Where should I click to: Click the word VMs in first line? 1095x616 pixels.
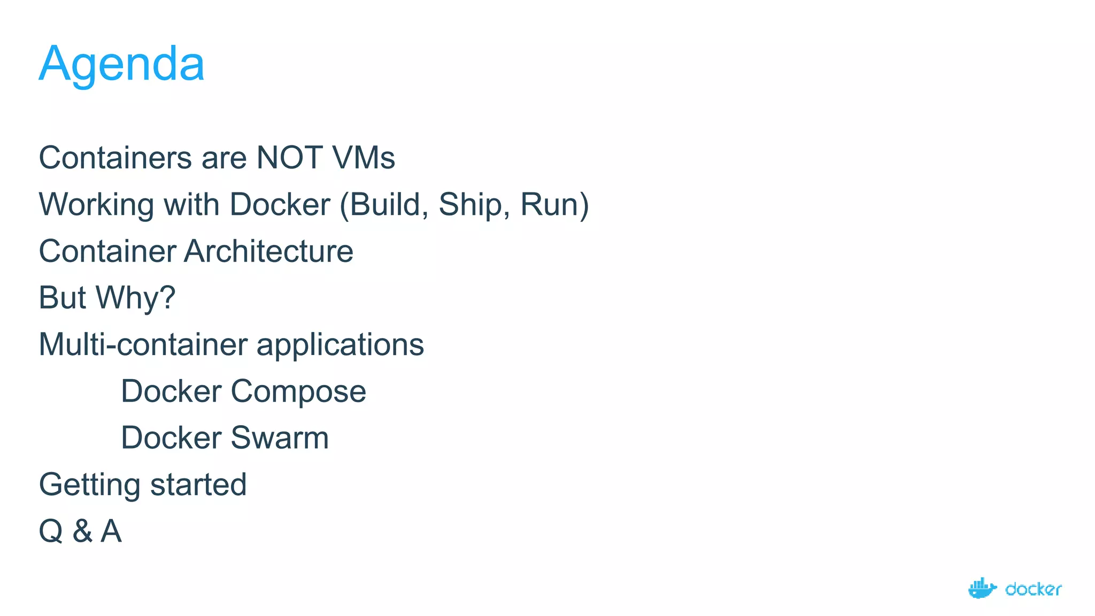pos(364,158)
